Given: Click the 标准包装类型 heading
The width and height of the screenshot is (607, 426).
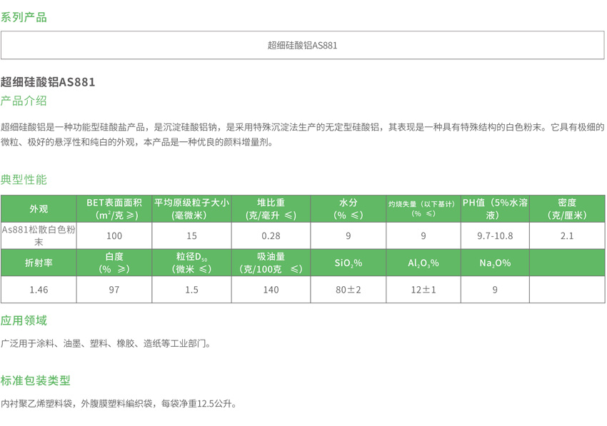Looking at the screenshot, I should tap(36, 380).
